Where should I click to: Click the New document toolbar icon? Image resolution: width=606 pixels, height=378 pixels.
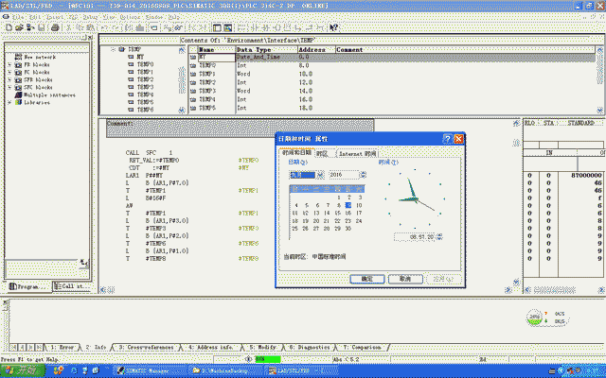[x=8, y=28]
